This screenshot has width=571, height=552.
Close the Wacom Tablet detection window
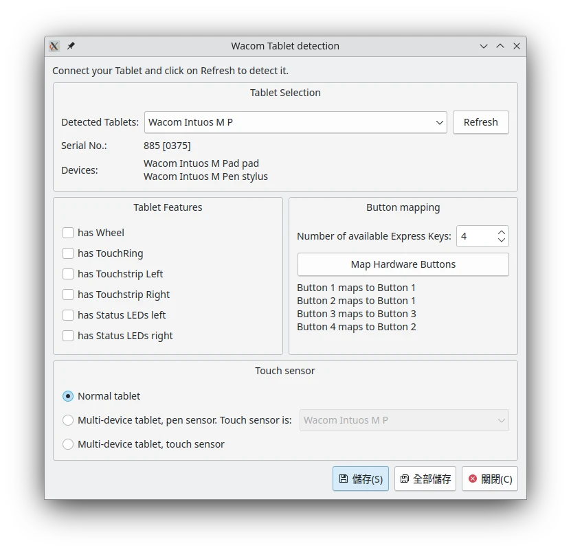(x=517, y=46)
